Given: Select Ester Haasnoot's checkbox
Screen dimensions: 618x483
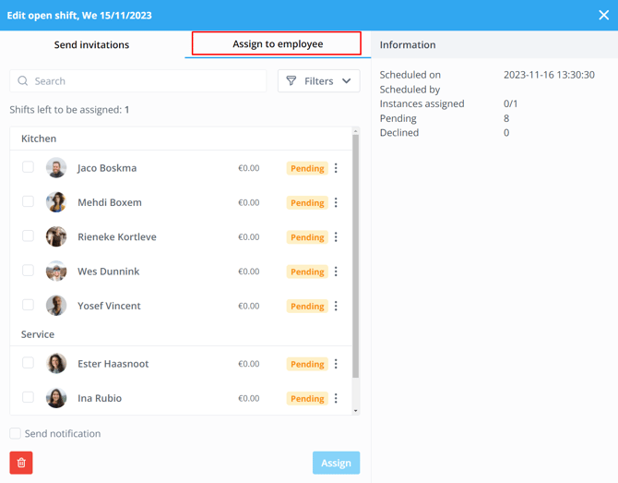Looking at the screenshot, I should pyautogui.click(x=28, y=363).
